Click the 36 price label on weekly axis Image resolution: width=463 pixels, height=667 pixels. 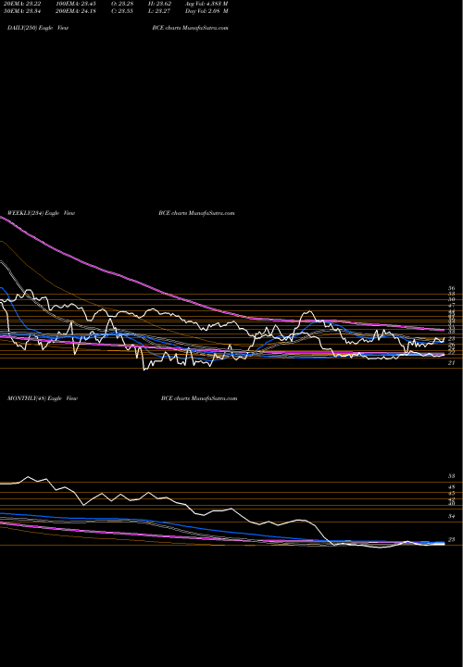(452, 288)
